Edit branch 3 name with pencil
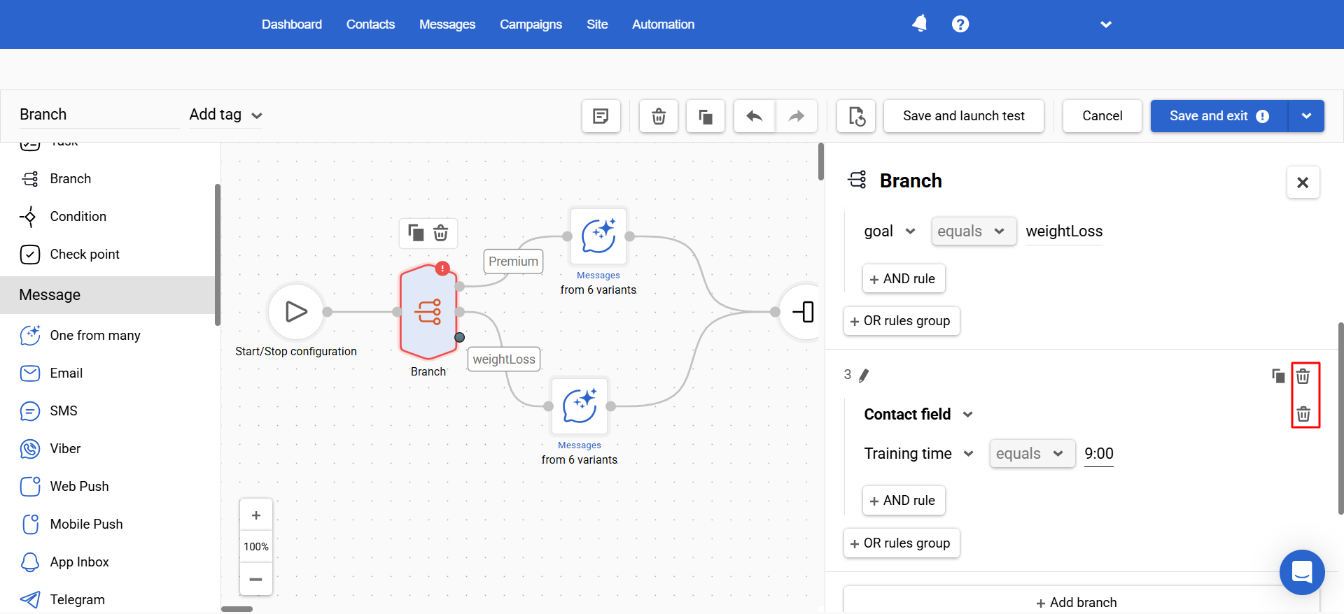This screenshot has width=1344, height=614. tap(864, 376)
